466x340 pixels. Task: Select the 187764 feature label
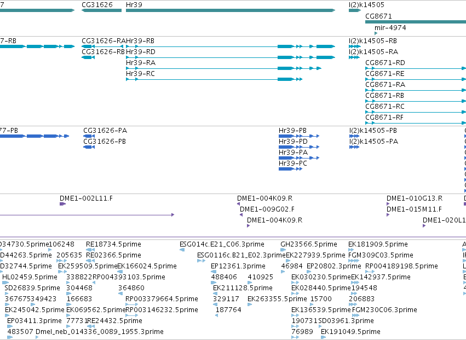coord(228,310)
